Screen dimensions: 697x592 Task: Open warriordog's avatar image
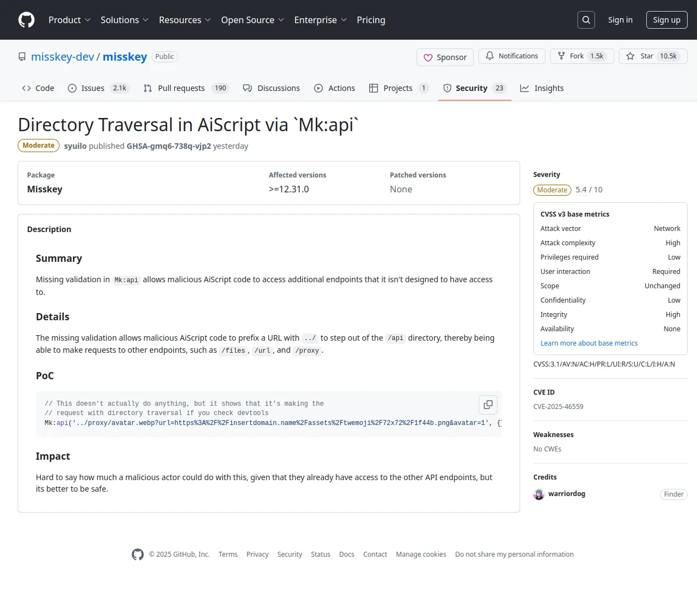click(539, 494)
